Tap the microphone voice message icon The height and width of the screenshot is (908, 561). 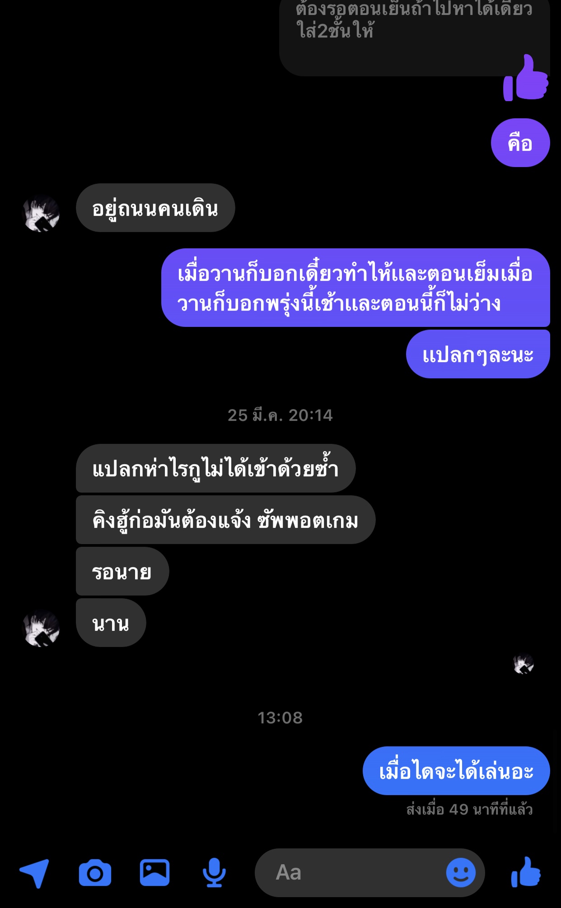(214, 872)
